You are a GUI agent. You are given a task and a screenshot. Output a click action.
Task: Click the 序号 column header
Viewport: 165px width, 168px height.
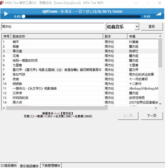(6, 36)
